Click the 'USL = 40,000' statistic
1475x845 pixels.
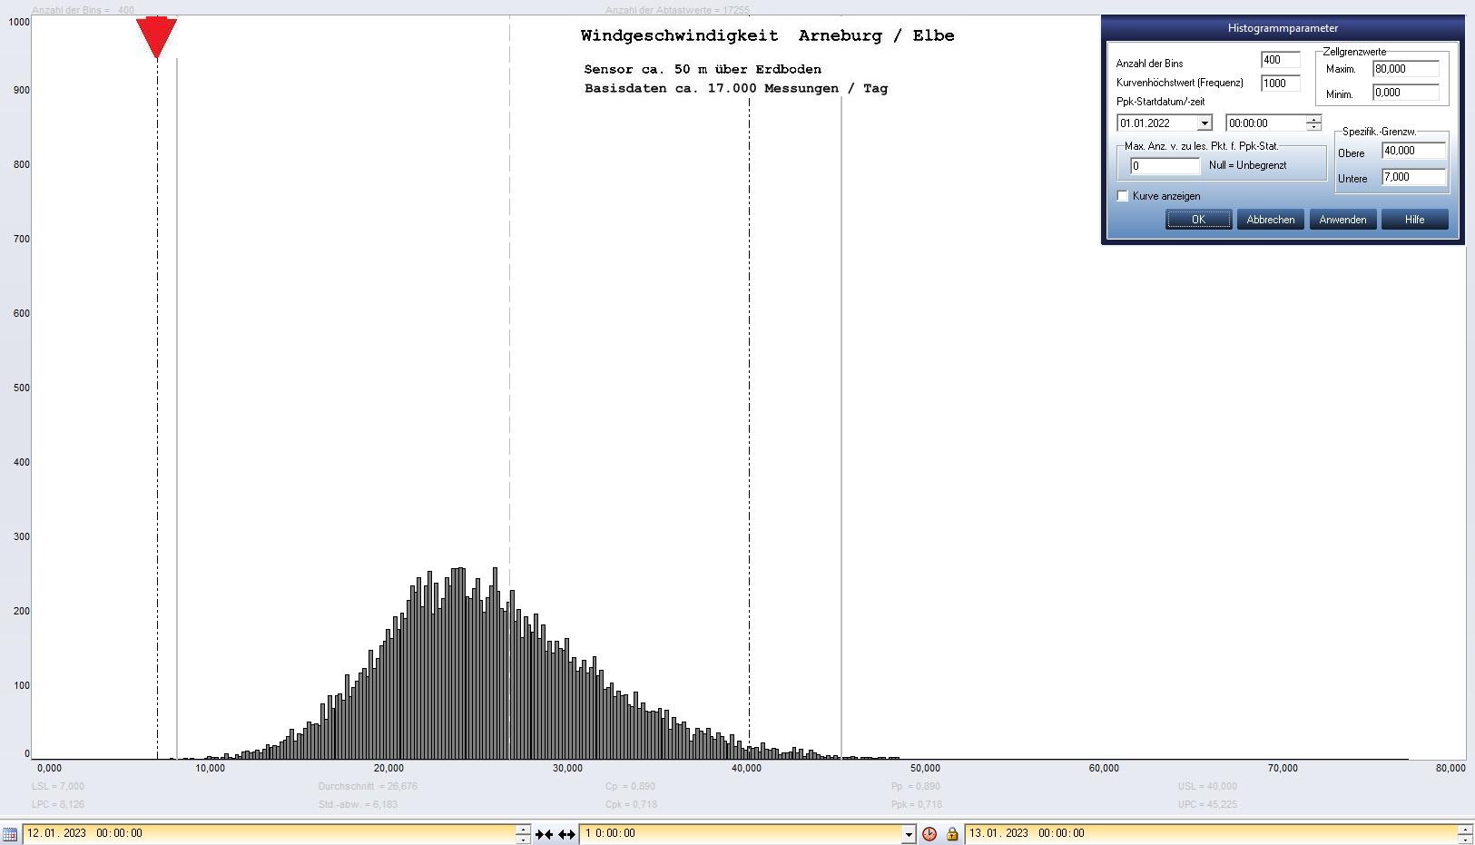click(1207, 787)
